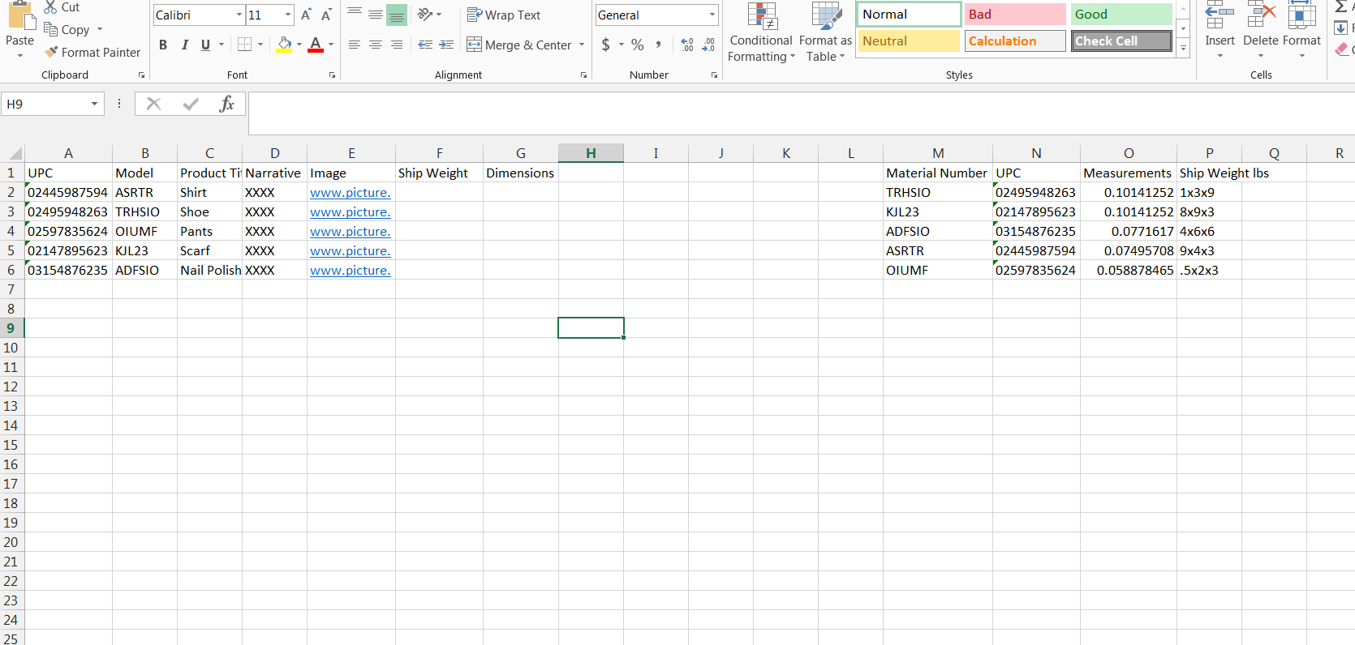Select the Wrap Text option

tap(504, 15)
